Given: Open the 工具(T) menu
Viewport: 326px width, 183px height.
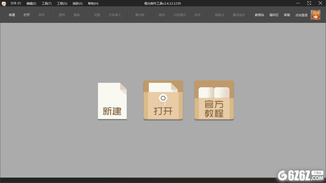Looking at the screenshot, I should [x=47, y=4].
